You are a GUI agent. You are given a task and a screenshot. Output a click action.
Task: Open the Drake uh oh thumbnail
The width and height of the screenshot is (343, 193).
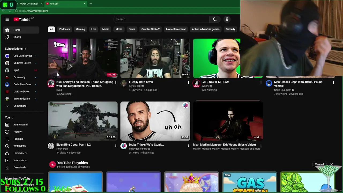[x=155, y=121]
